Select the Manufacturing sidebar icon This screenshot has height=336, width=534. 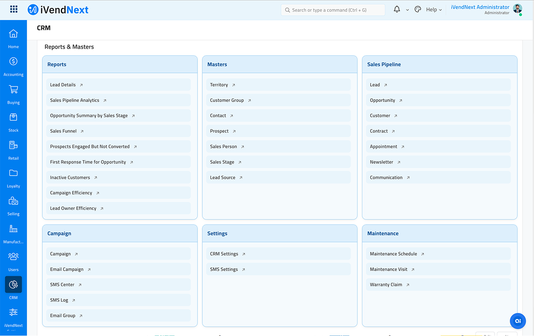tap(13, 229)
